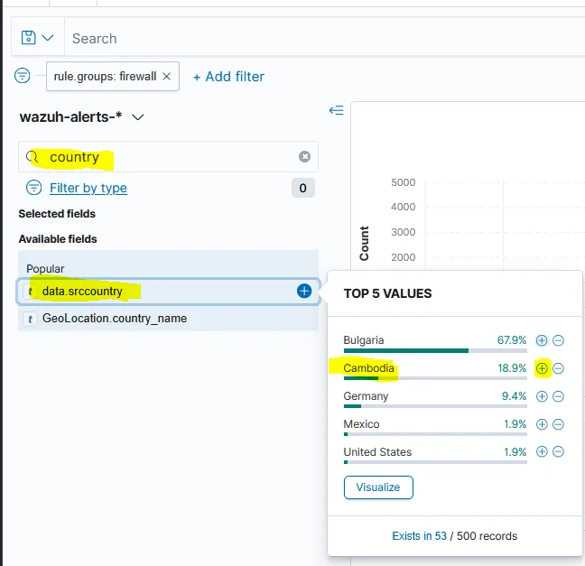585x566 pixels.
Task: Click the Available fields heading
Action: 58,239
